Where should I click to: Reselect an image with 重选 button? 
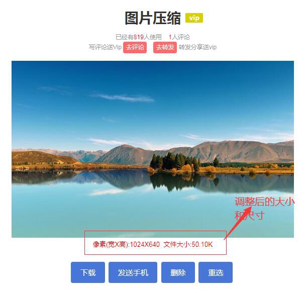(x=216, y=272)
